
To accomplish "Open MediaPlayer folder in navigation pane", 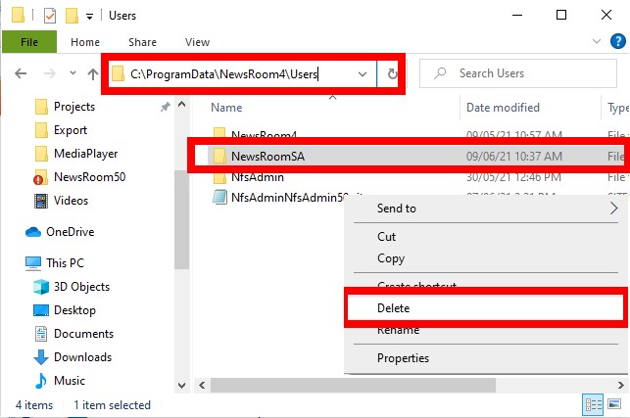I will point(85,154).
